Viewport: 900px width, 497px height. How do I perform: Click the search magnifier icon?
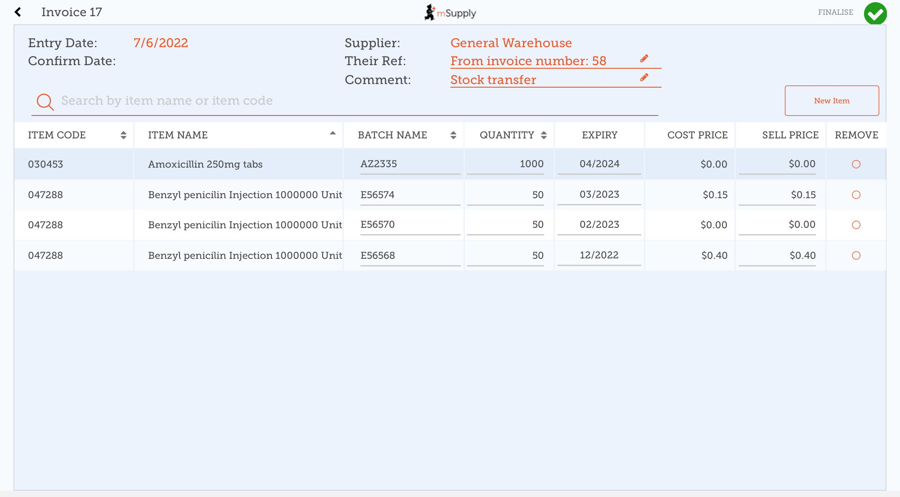click(x=45, y=102)
